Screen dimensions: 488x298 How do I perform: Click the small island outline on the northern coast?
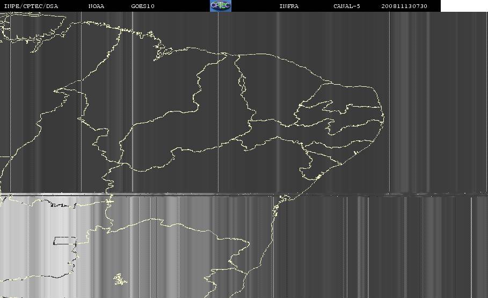(164, 52)
